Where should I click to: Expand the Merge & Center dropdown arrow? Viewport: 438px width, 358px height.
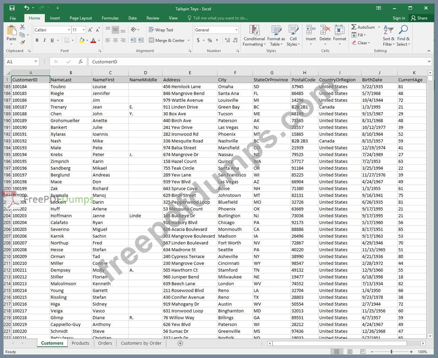pyautogui.click(x=189, y=41)
